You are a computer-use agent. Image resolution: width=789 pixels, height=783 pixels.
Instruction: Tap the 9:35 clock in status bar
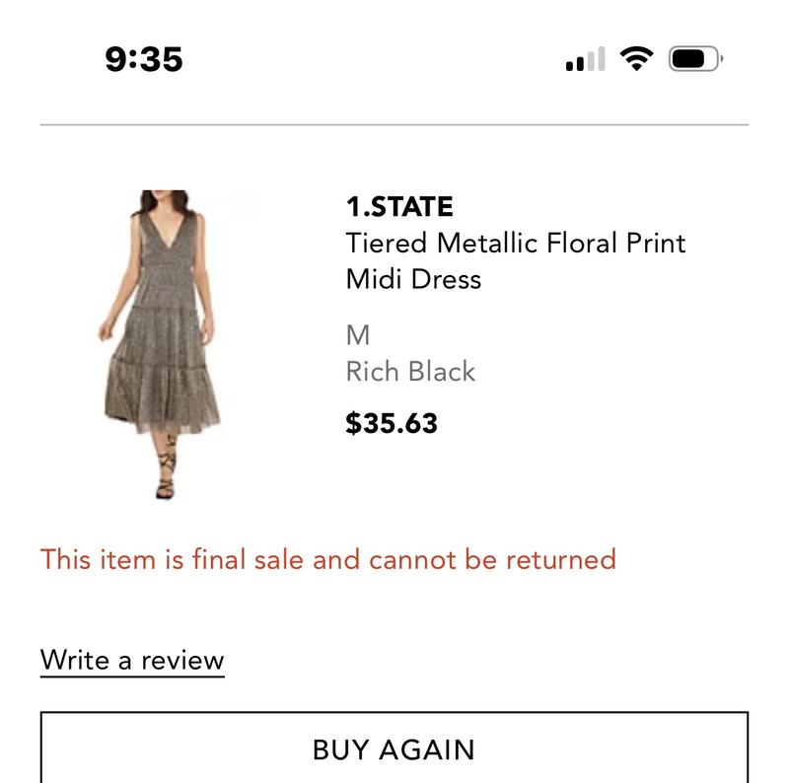point(144,59)
